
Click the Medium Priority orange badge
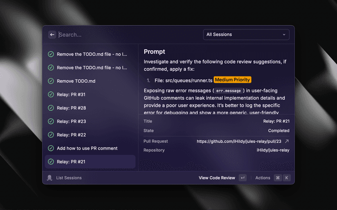pos(233,80)
